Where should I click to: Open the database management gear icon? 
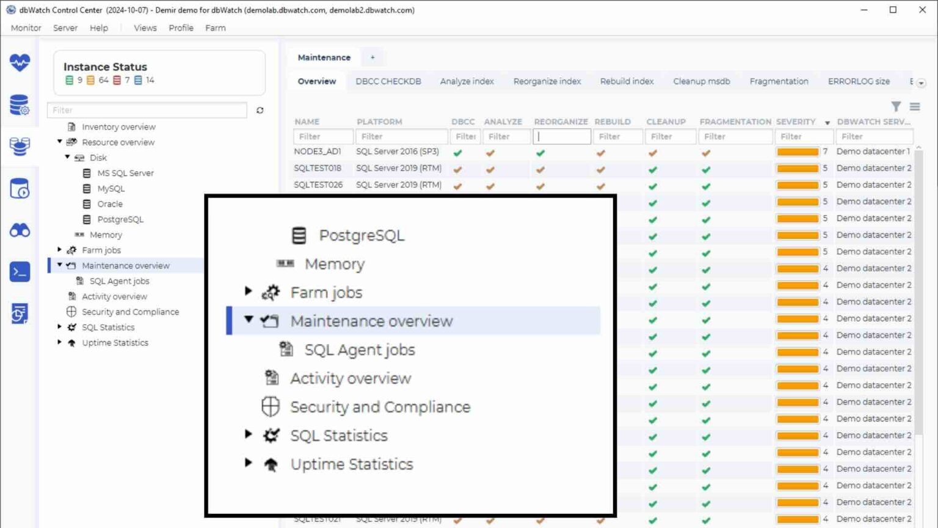click(19, 105)
